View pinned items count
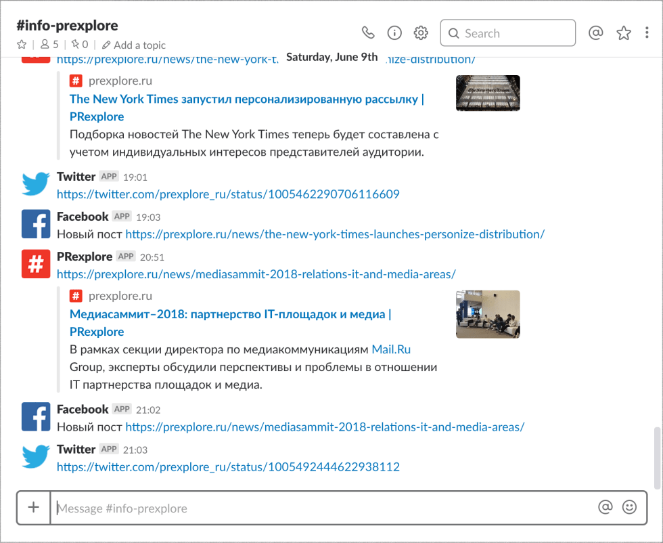Viewport: 663px width, 543px height. tap(80, 45)
